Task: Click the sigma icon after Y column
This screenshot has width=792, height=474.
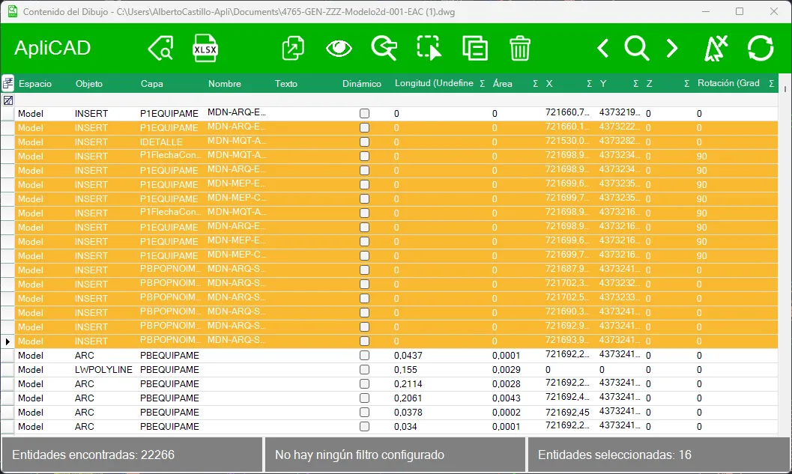Action: pyautogui.click(x=636, y=84)
